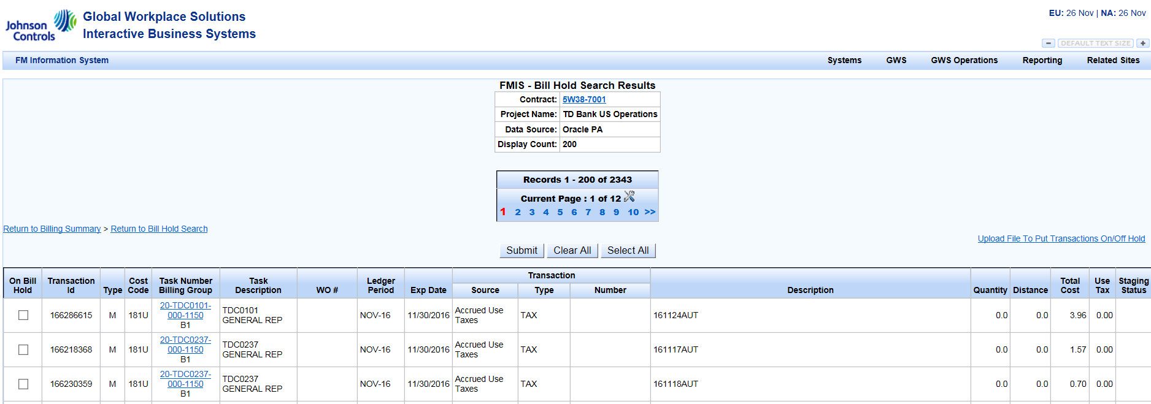1151x404 pixels.
Task: Expand the Reporting menu
Action: 1042,60
